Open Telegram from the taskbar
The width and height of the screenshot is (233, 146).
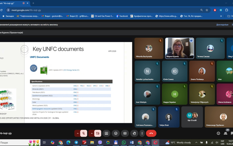[x=76, y=142]
